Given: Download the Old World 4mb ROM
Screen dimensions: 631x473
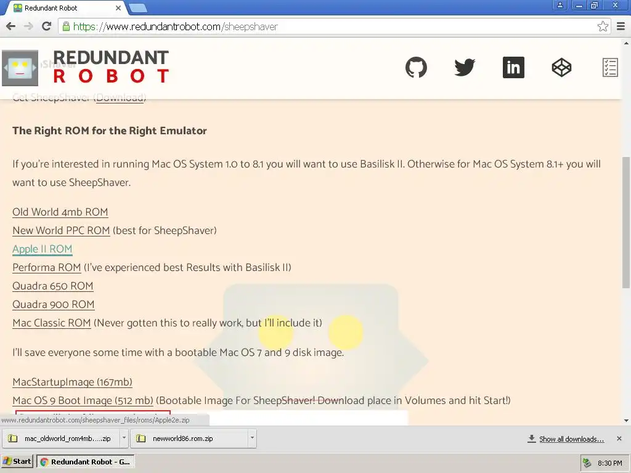Looking at the screenshot, I should pos(60,212).
